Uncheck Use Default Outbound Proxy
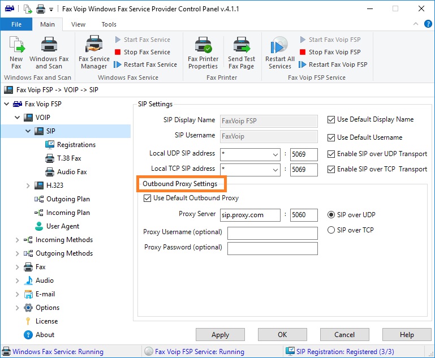435x358 pixels. coord(147,198)
